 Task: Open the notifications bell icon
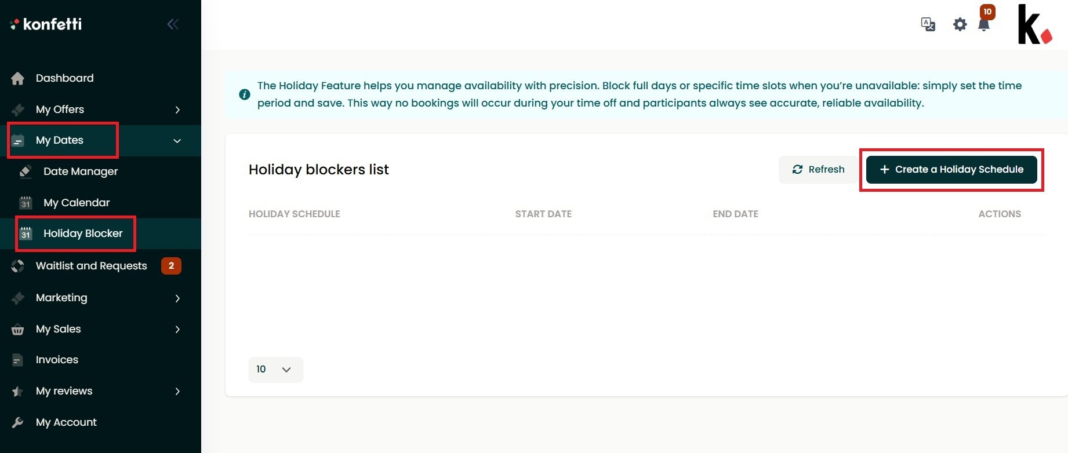(x=984, y=25)
